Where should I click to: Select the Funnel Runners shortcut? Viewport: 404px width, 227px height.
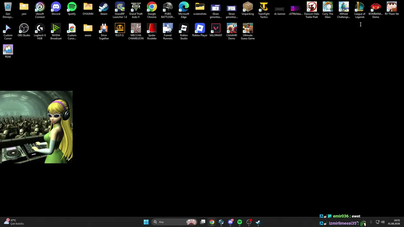click(168, 32)
